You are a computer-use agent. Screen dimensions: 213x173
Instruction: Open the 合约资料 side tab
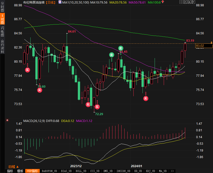pyautogui.click(x=3, y=46)
